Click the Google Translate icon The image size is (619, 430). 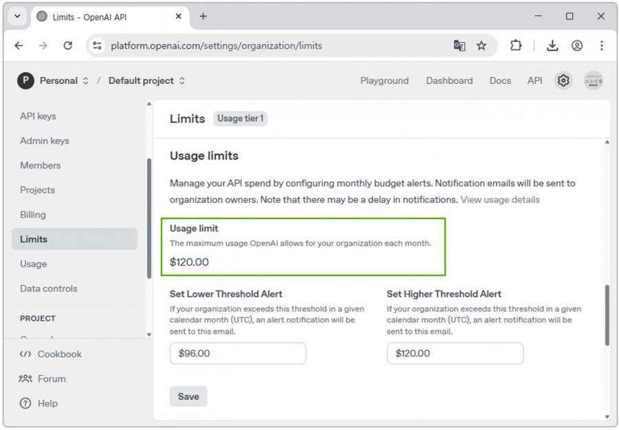459,46
